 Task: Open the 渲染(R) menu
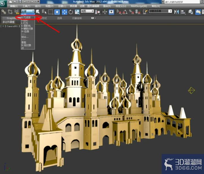click(x=107, y=6)
